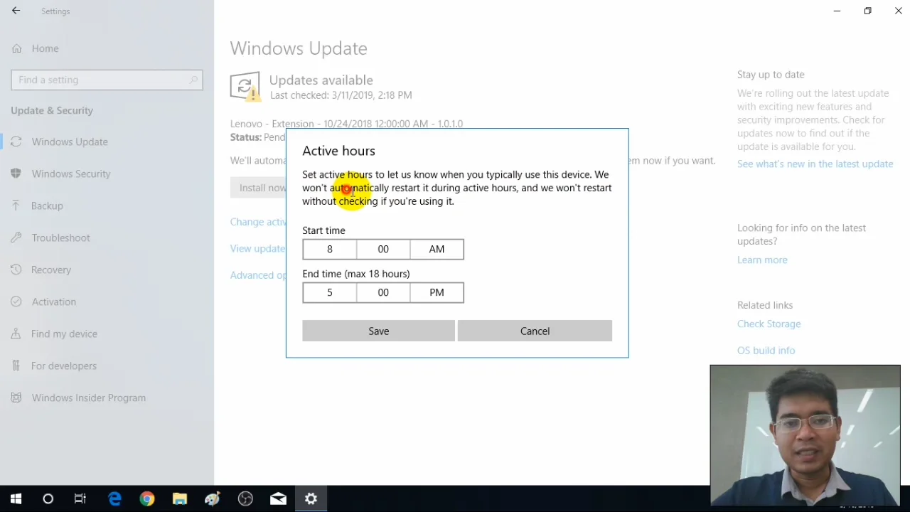
Task: Open Windows Insider Program settings
Action: 88,398
